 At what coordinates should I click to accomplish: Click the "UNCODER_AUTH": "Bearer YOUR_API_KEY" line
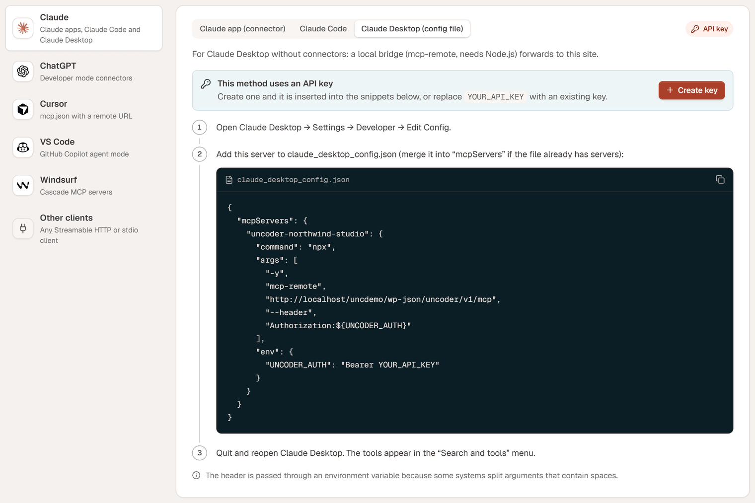pyautogui.click(x=352, y=365)
